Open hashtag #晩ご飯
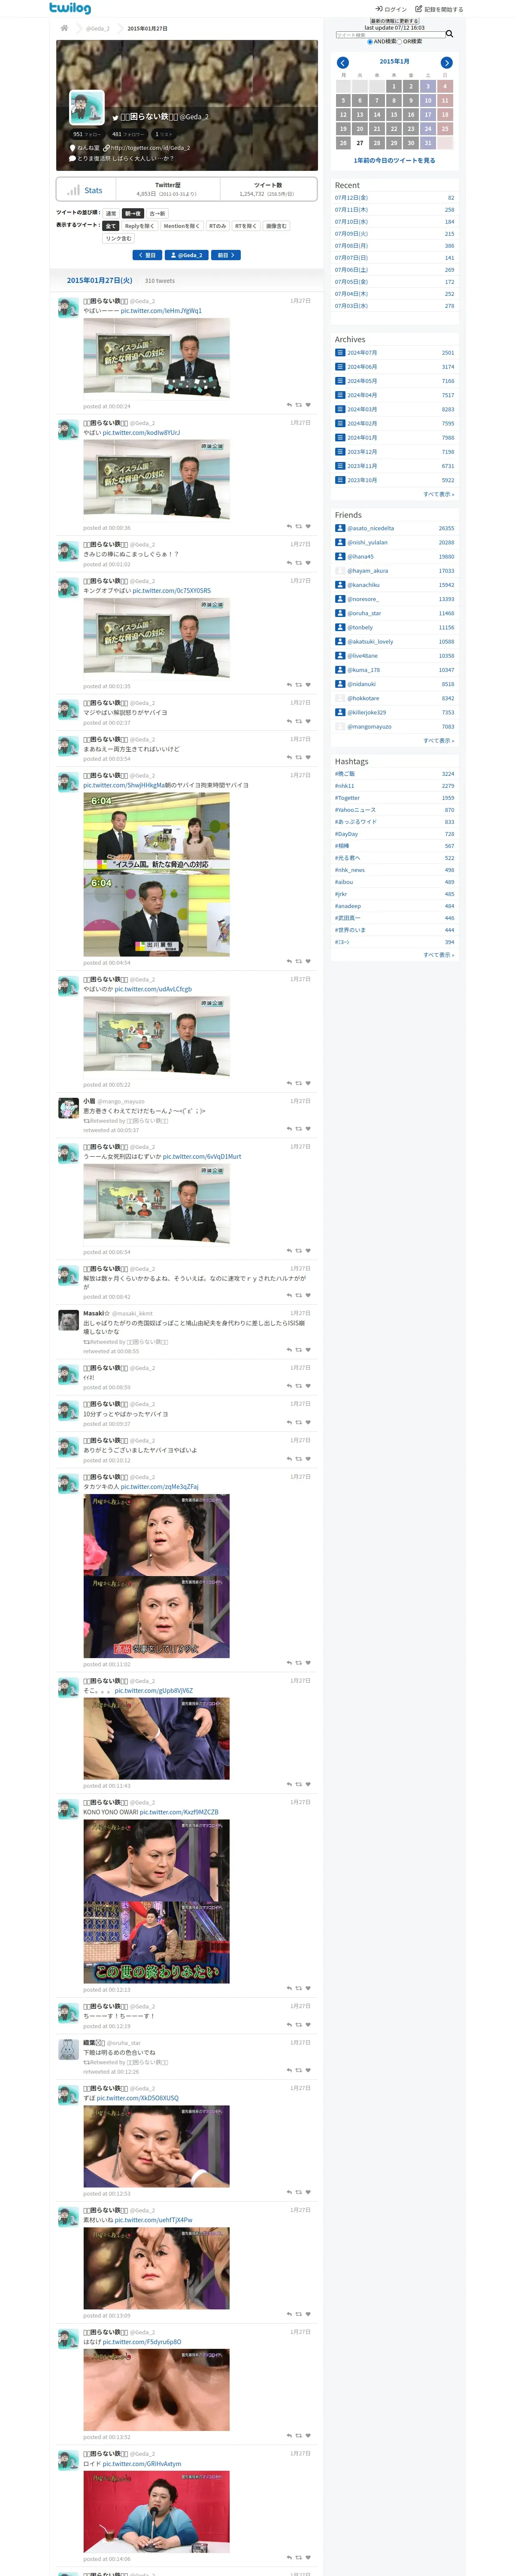The width and height of the screenshot is (515, 2576). (345, 774)
